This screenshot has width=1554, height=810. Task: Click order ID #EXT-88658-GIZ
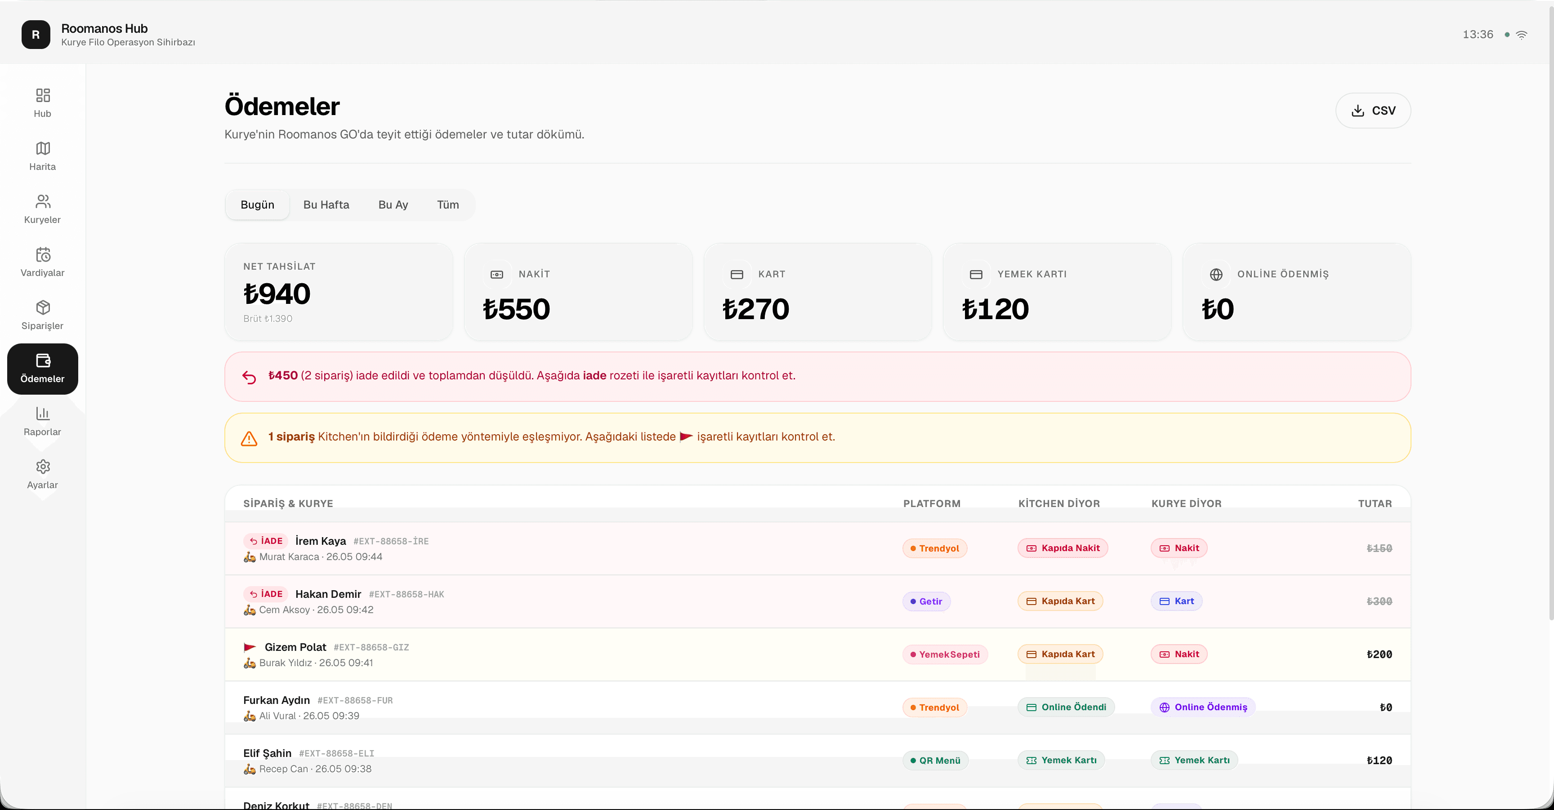tap(371, 648)
